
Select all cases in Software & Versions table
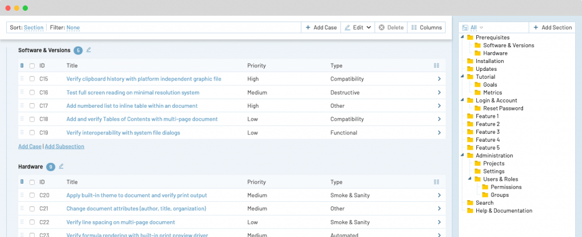click(x=32, y=66)
